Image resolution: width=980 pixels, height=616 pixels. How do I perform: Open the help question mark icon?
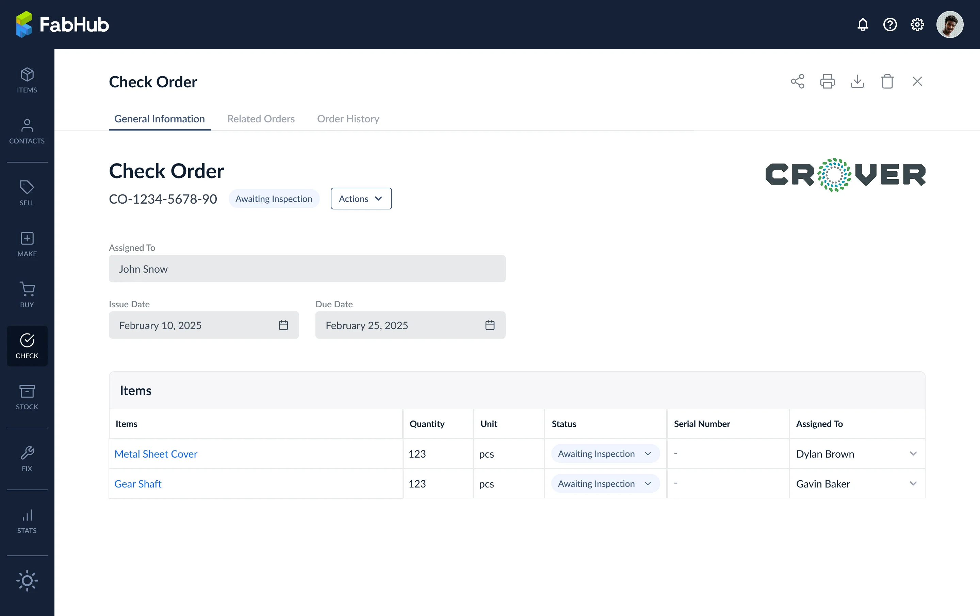coord(889,24)
